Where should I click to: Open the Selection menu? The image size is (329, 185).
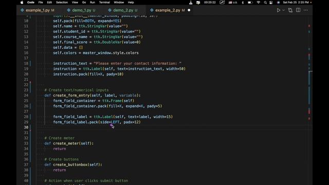[x=62, y=3]
